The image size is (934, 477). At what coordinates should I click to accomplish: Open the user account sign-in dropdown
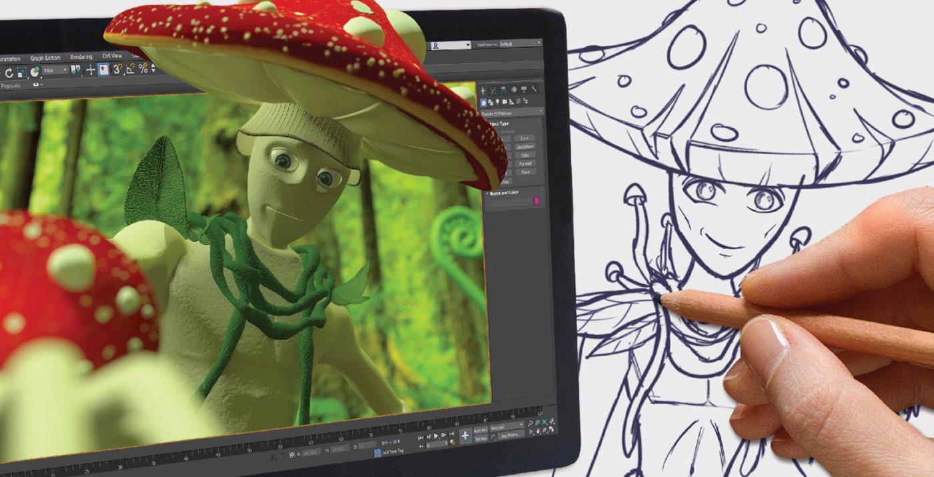click(450, 45)
